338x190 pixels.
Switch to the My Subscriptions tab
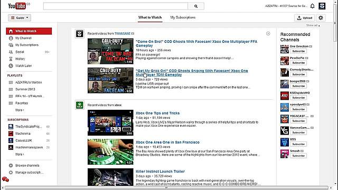tap(183, 17)
